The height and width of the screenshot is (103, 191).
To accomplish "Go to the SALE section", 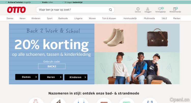I will pos(164,18).
